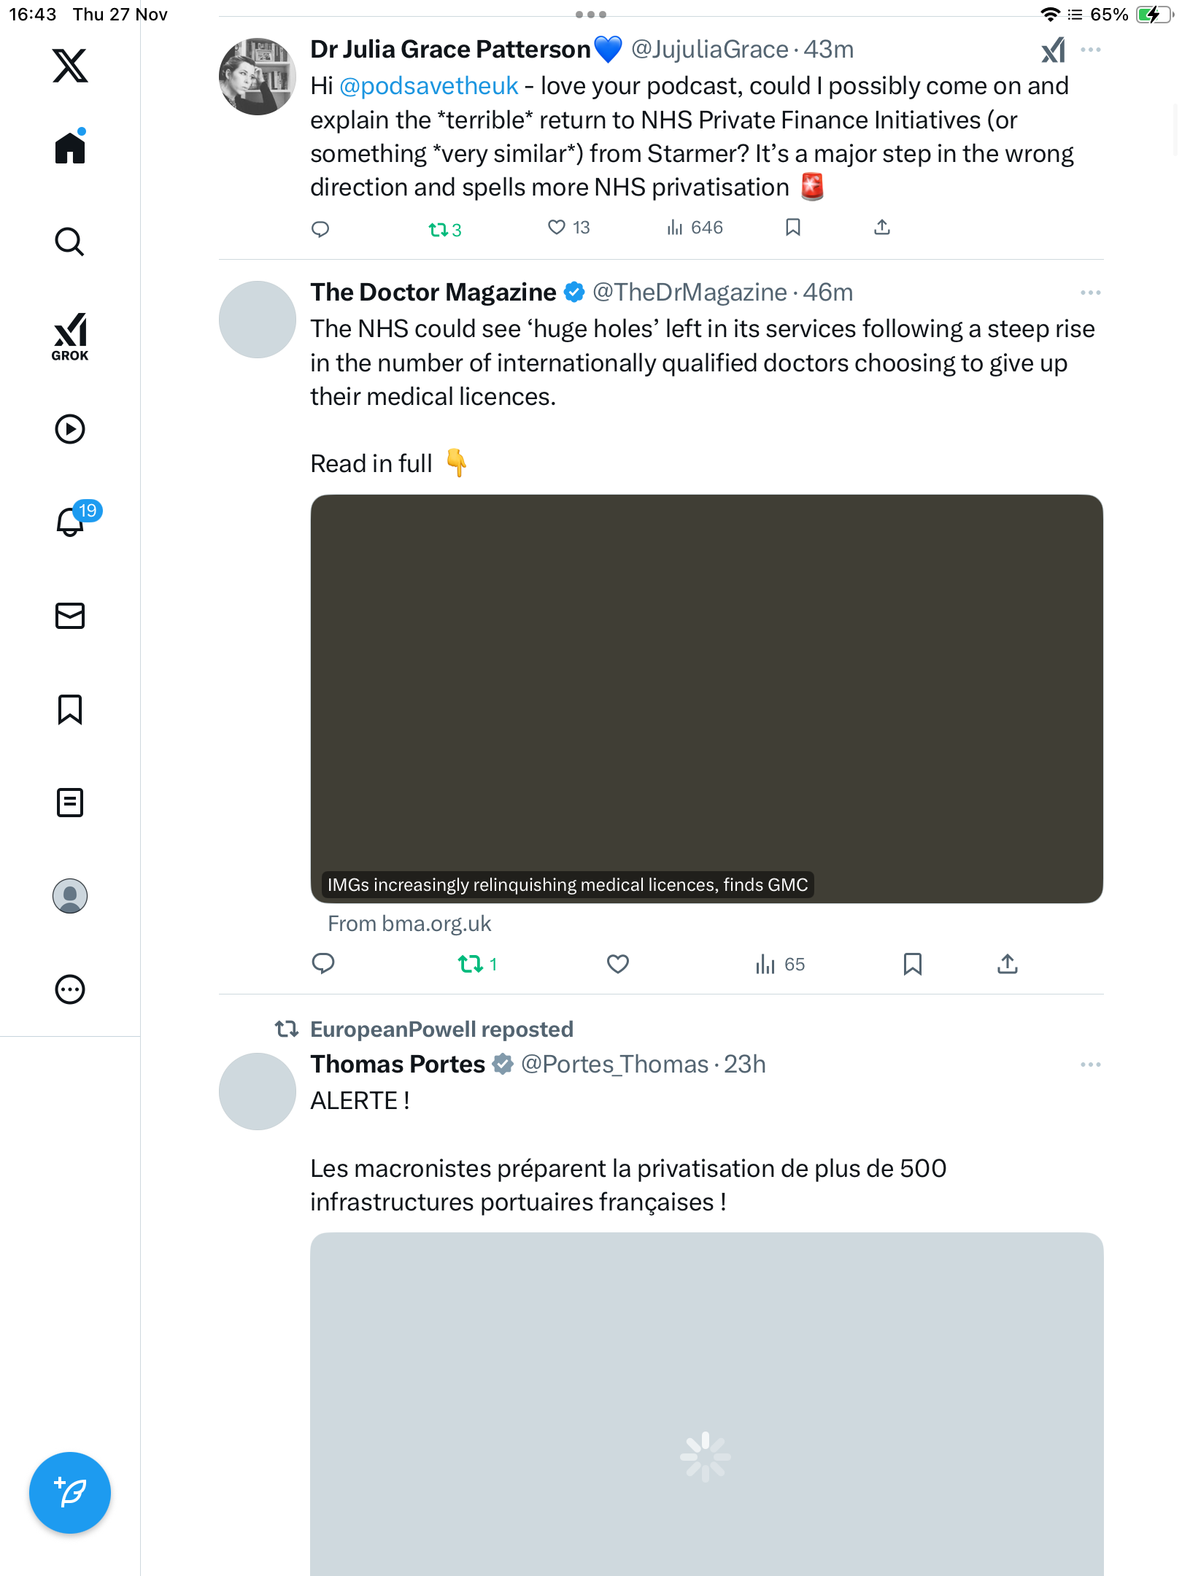Like Dr Julia Grace Patterson's post
Viewport: 1182px width, 1576px height.
coord(557,228)
